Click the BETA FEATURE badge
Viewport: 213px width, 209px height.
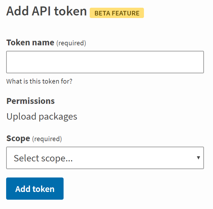(x=117, y=13)
